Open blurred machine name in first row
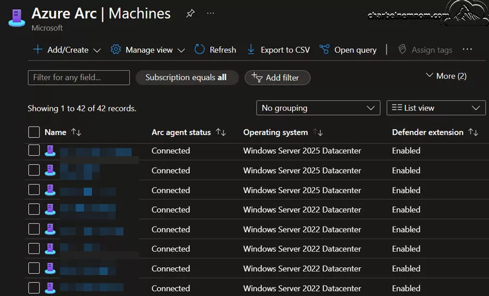 (96, 152)
